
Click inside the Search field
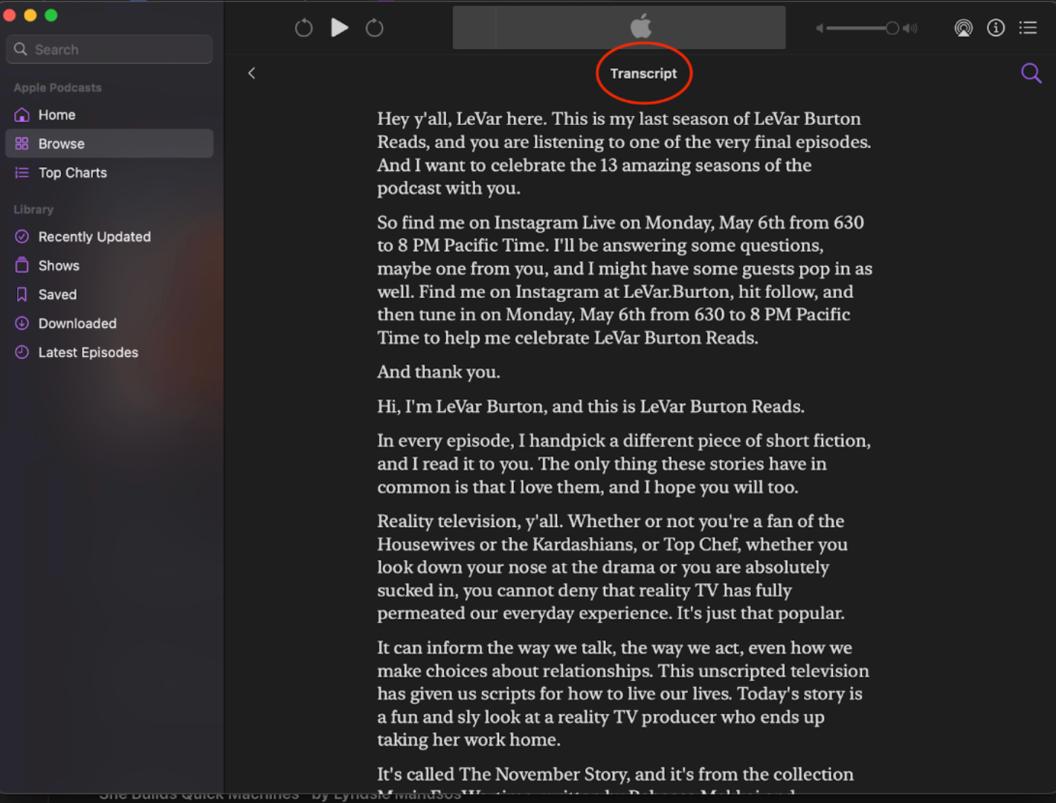click(x=109, y=49)
